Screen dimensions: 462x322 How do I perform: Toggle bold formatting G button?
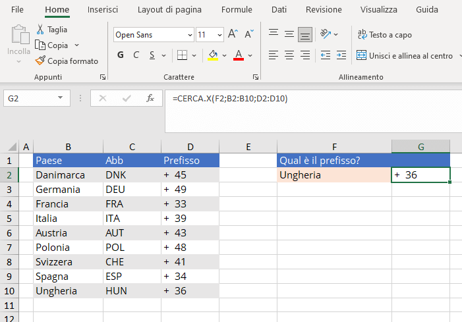[120, 55]
